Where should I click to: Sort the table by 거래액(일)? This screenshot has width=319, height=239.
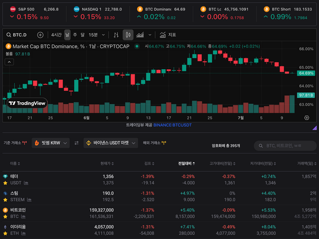[x=307, y=164]
